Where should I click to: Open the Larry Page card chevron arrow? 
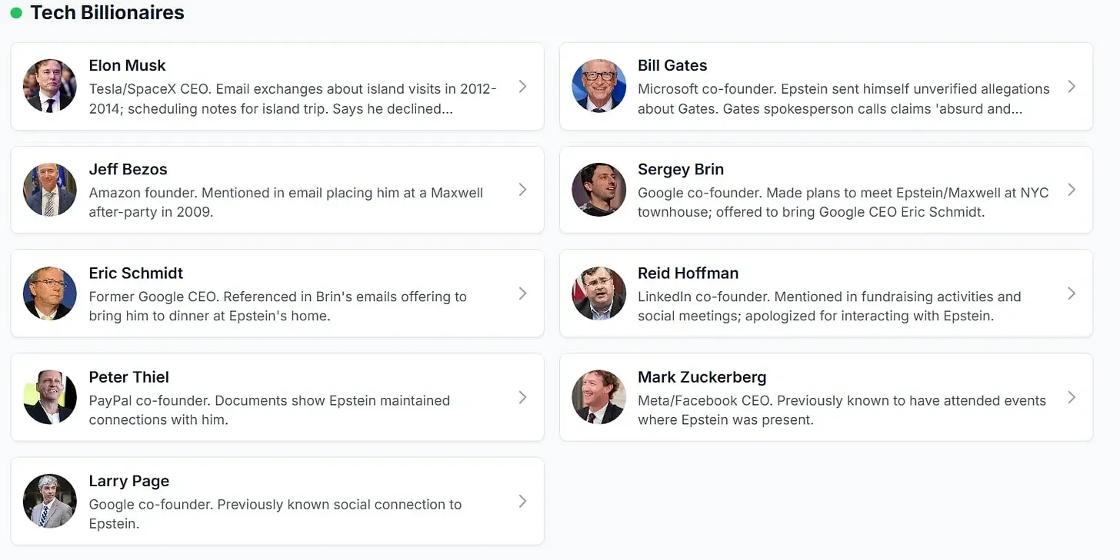pyautogui.click(x=522, y=501)
